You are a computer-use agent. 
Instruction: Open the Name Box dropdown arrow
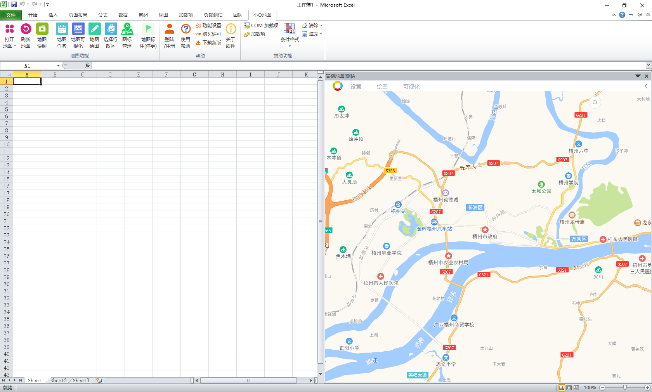58,66
